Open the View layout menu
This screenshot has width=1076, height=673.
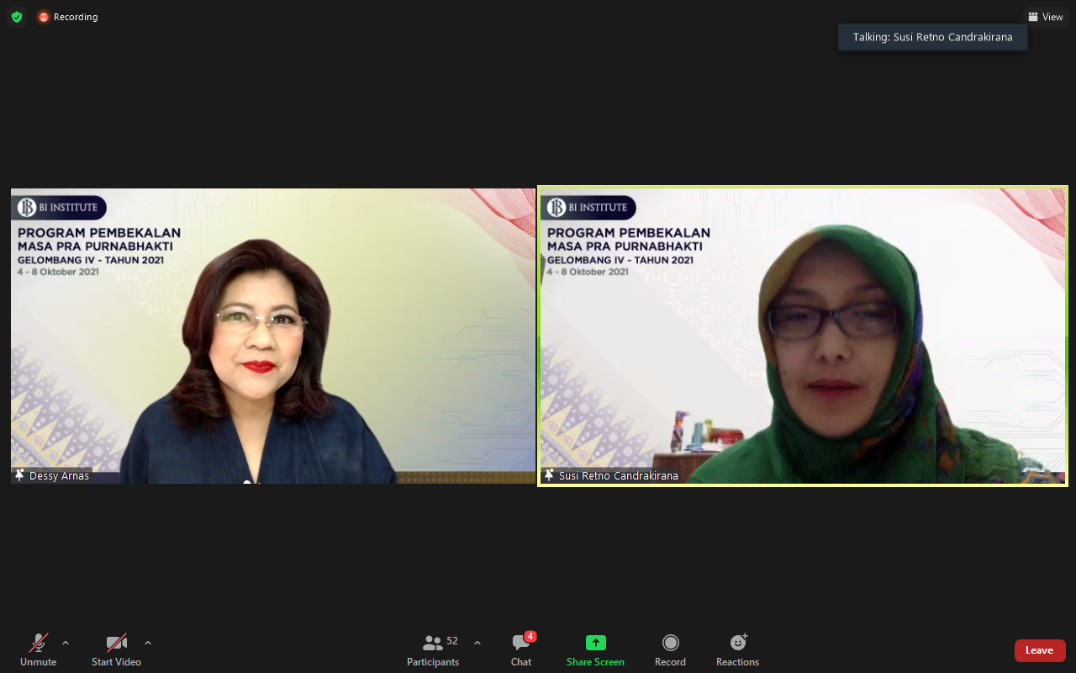(1045, 17)
